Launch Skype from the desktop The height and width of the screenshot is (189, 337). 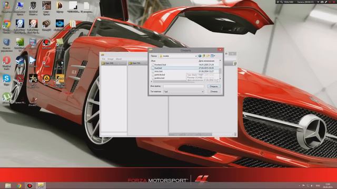(6, 79)
